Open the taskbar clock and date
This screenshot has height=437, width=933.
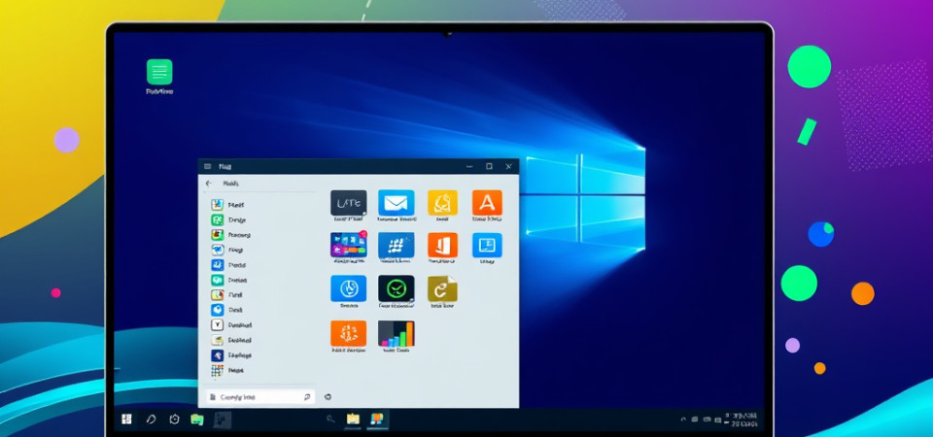745,420
